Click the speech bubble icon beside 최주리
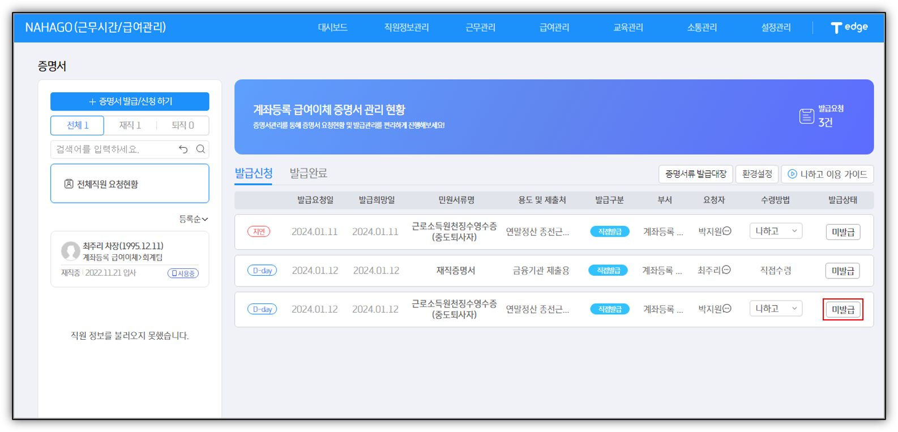Image resolution: width=898 pixels, height=432 pixels. coord(726,270)
